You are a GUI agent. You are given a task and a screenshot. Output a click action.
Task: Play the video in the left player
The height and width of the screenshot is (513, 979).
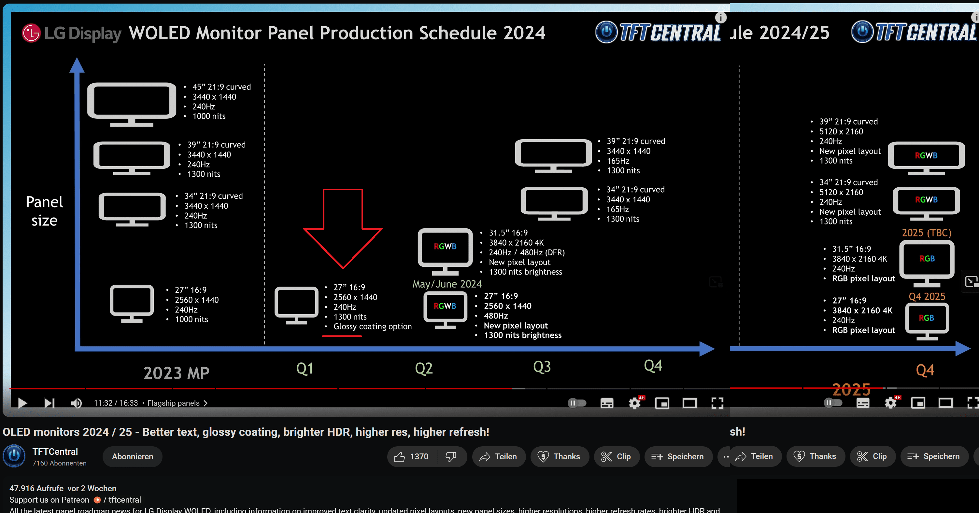[22, 403]
